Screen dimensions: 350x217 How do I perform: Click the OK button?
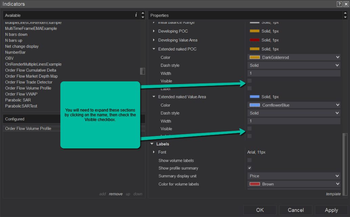[x=260, y=210]
